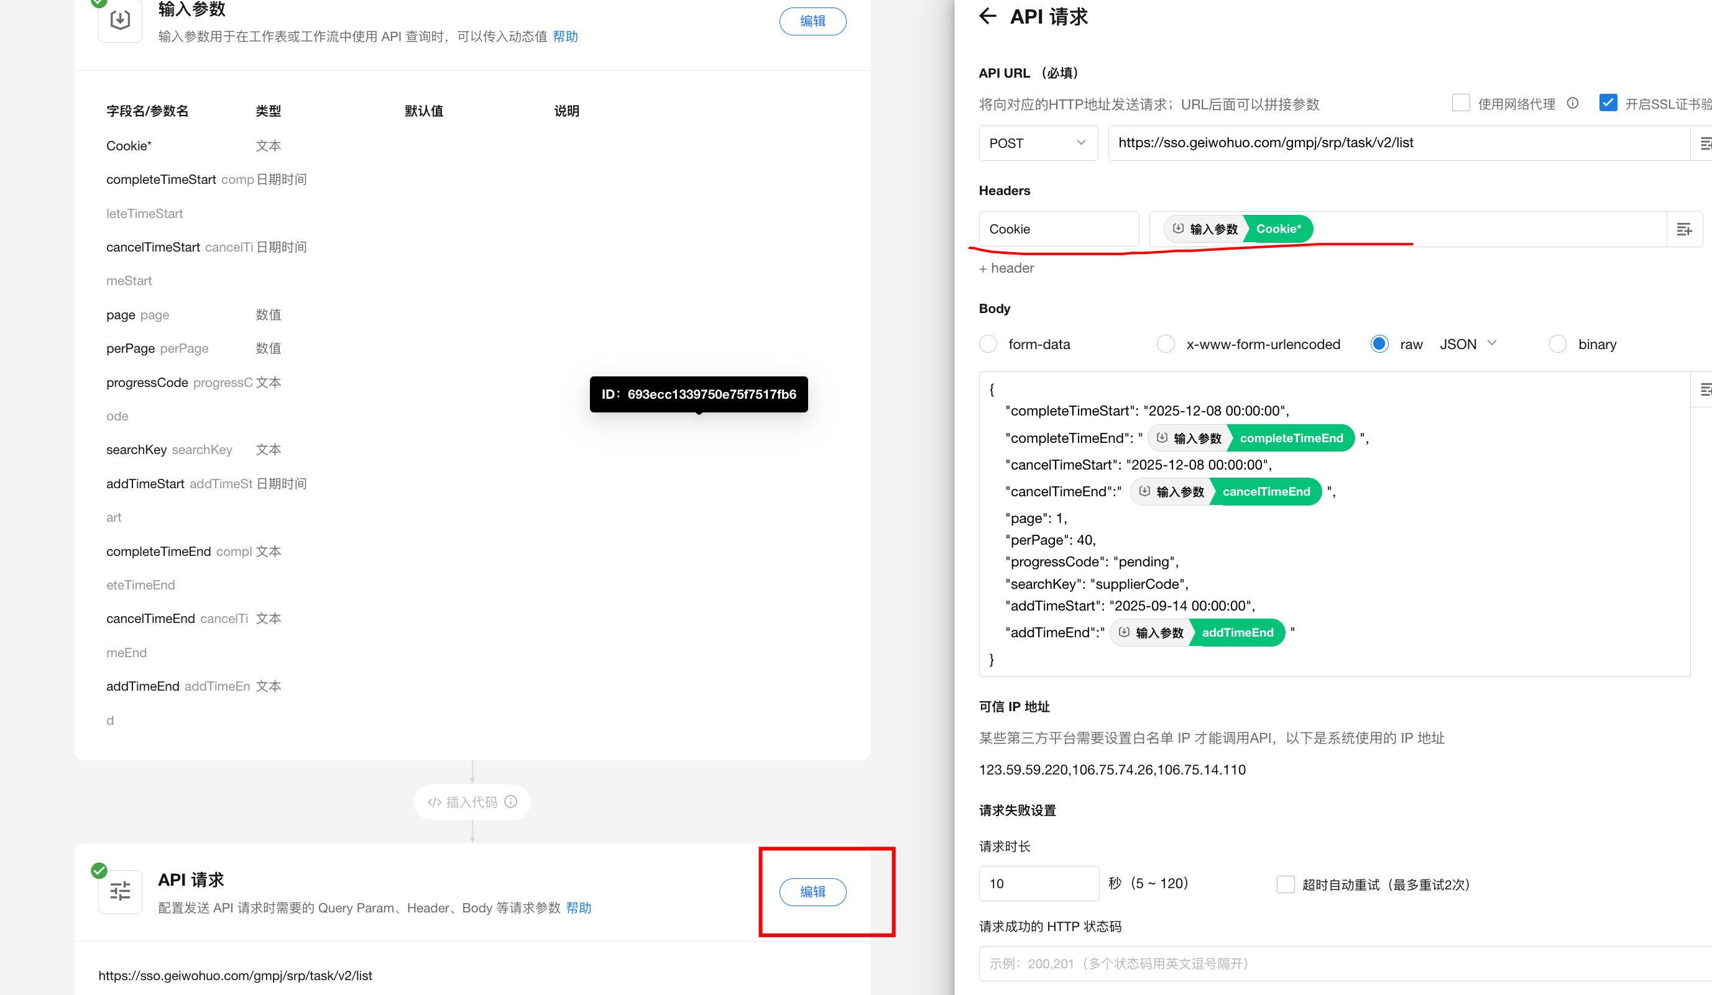Click 编辑 button for API 请求 section
This screenshot has width=1712, height=995.
812,892
